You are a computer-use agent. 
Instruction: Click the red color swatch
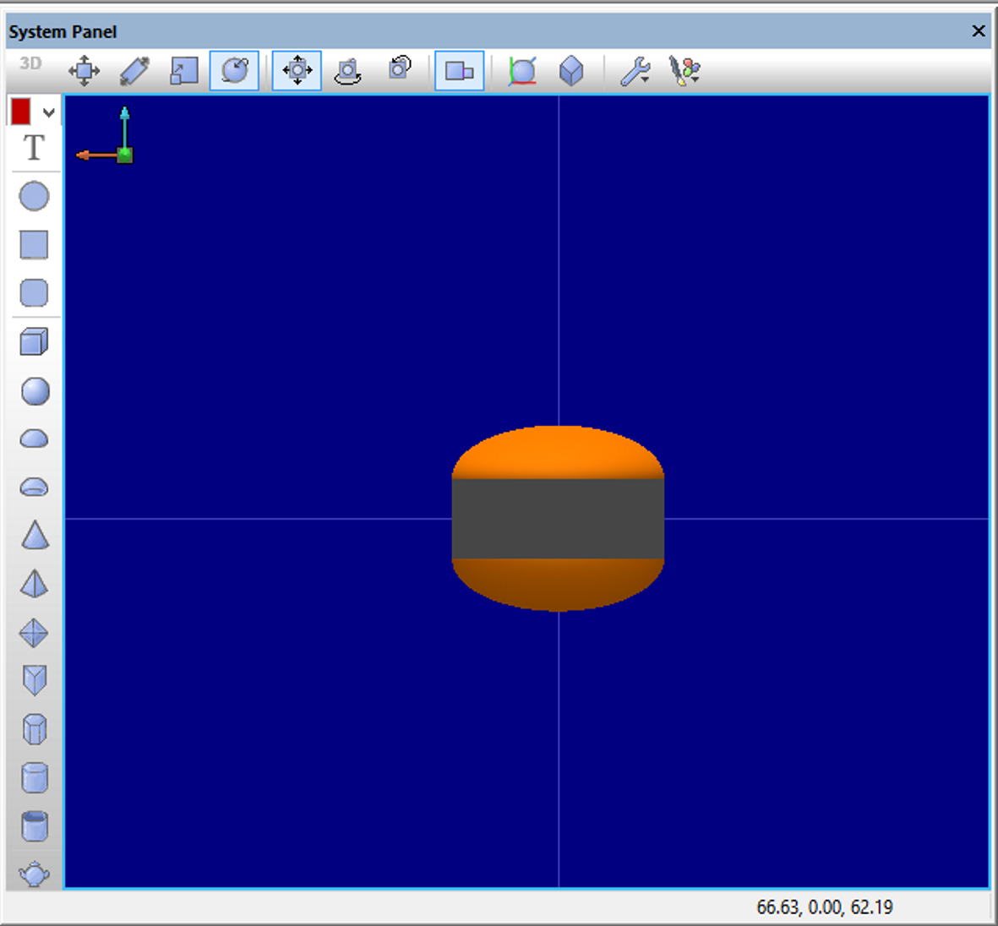pyautogui.click(x=21, y=112)
